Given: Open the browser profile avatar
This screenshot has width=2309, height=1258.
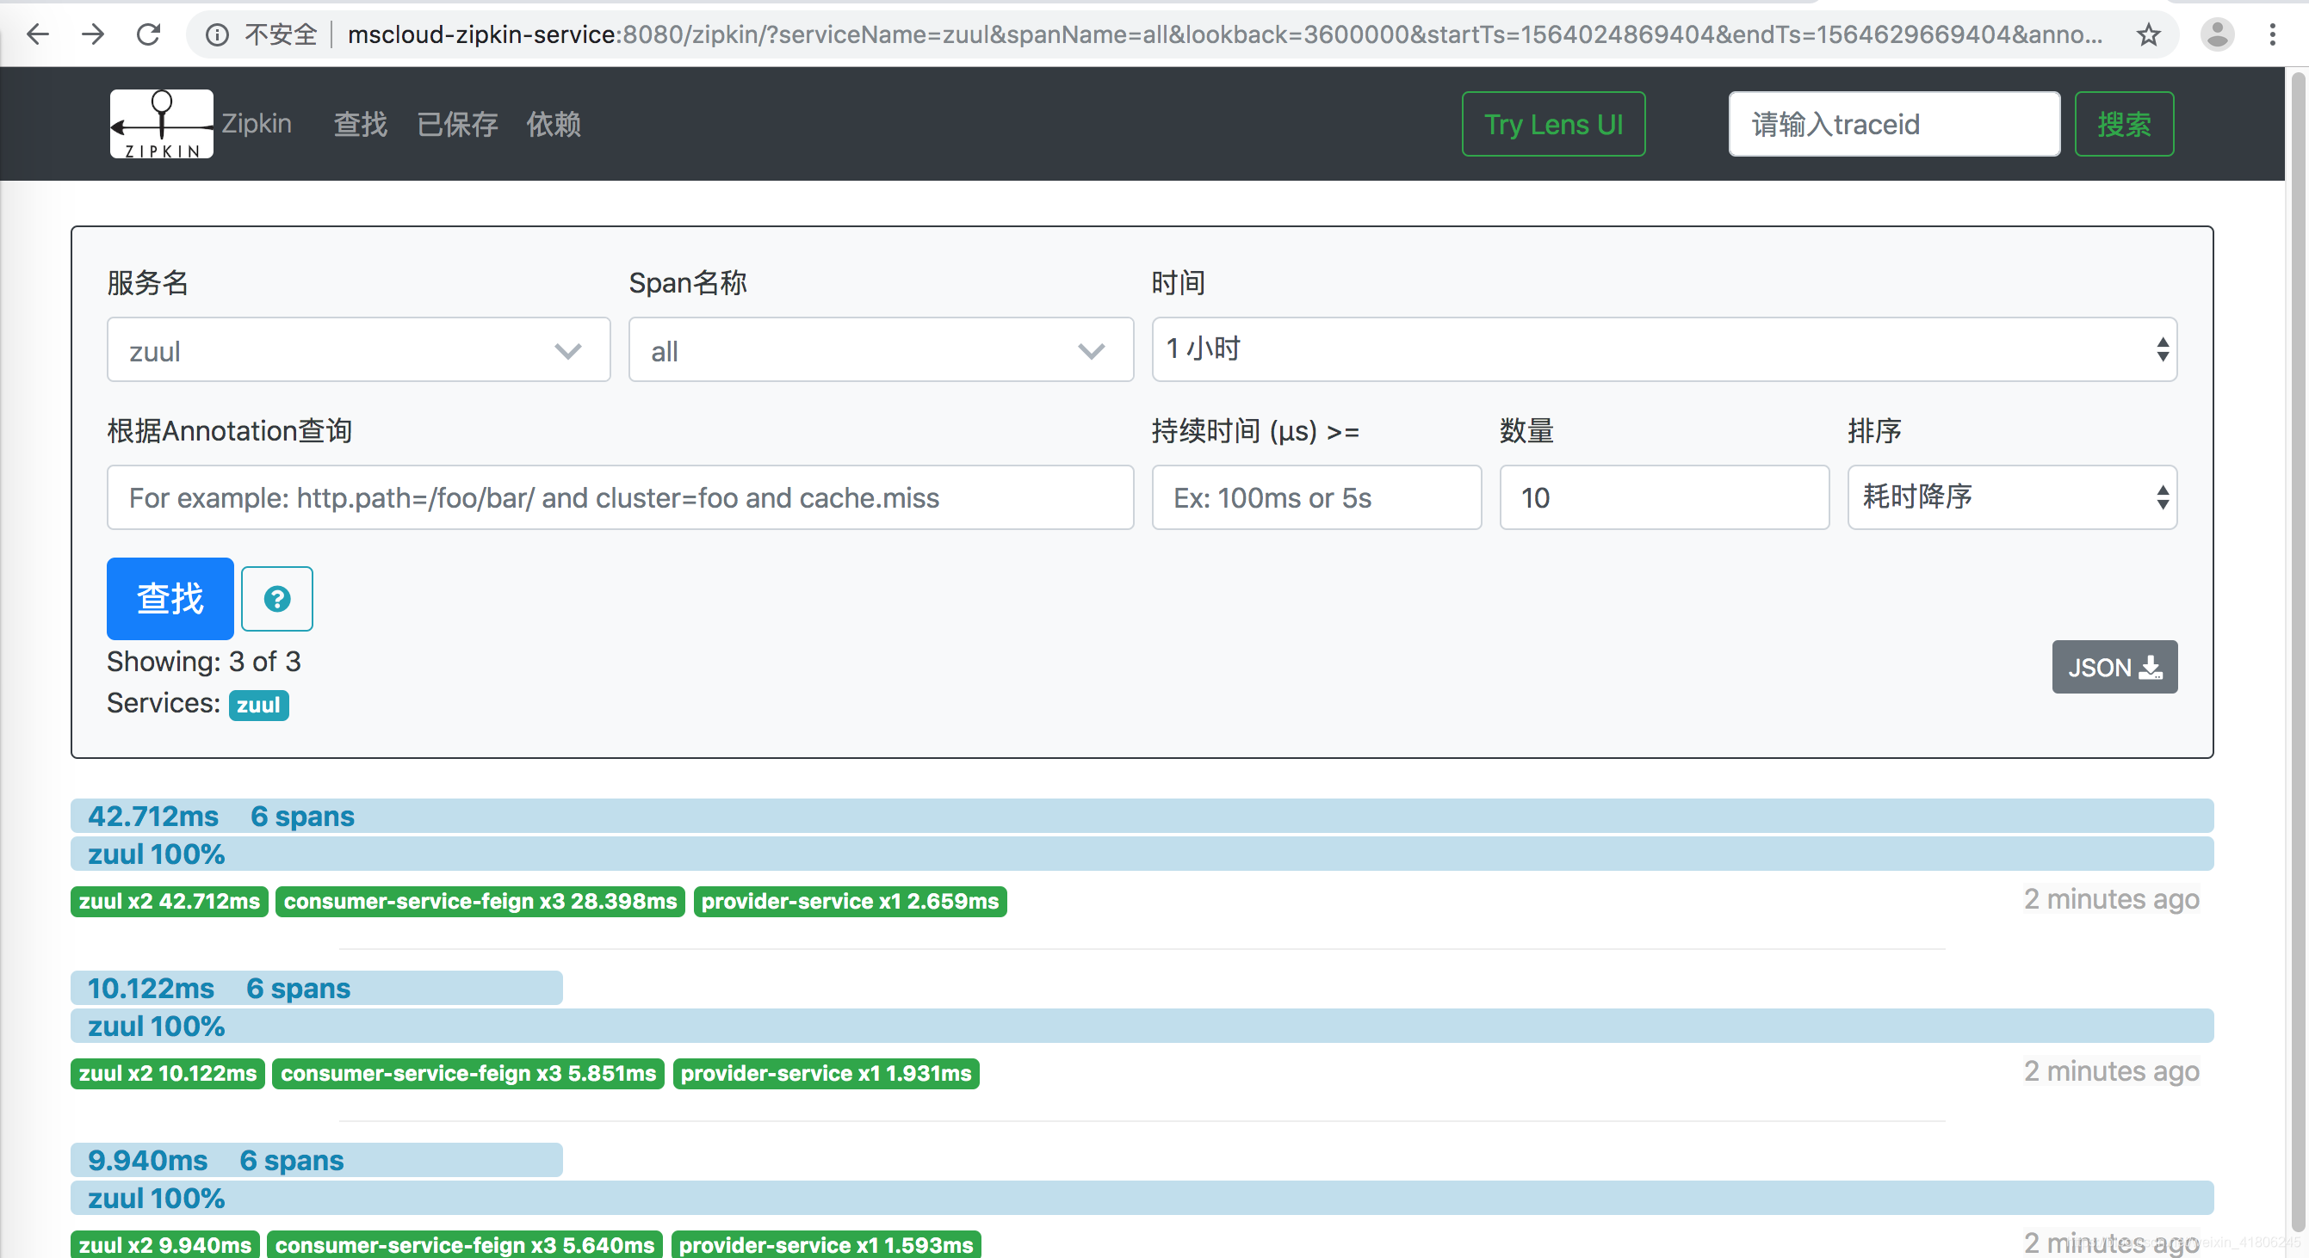Looking at the screenshot, I should pos(2217,35).
